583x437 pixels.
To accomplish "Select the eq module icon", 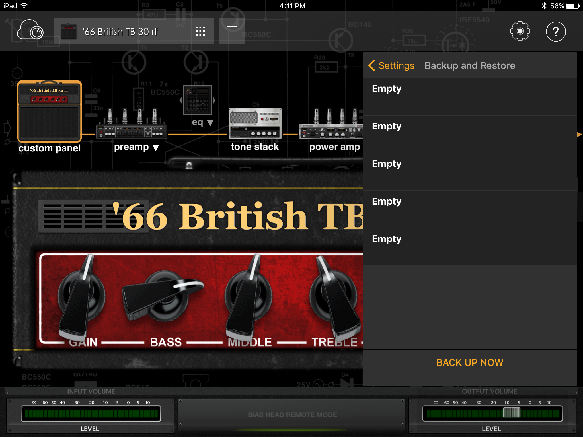I will tap(197, 100).
